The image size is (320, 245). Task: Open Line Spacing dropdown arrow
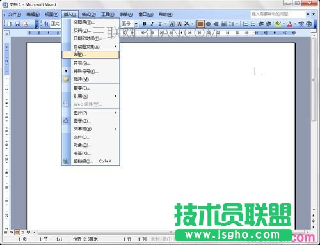(x=237, y=24)
